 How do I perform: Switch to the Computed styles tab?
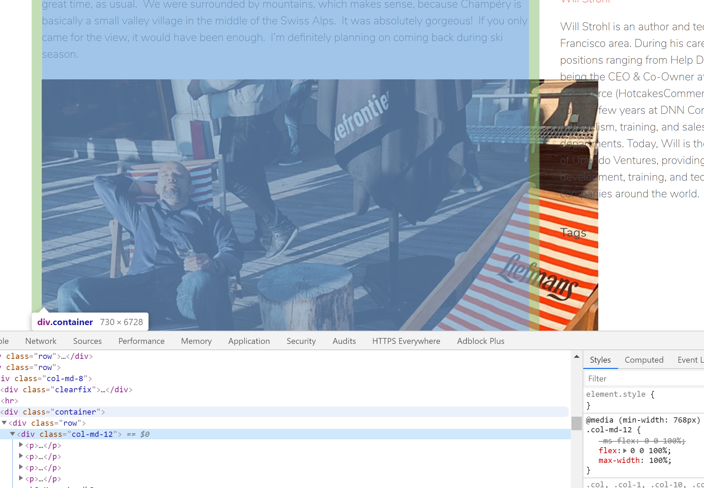click(644, 360)
